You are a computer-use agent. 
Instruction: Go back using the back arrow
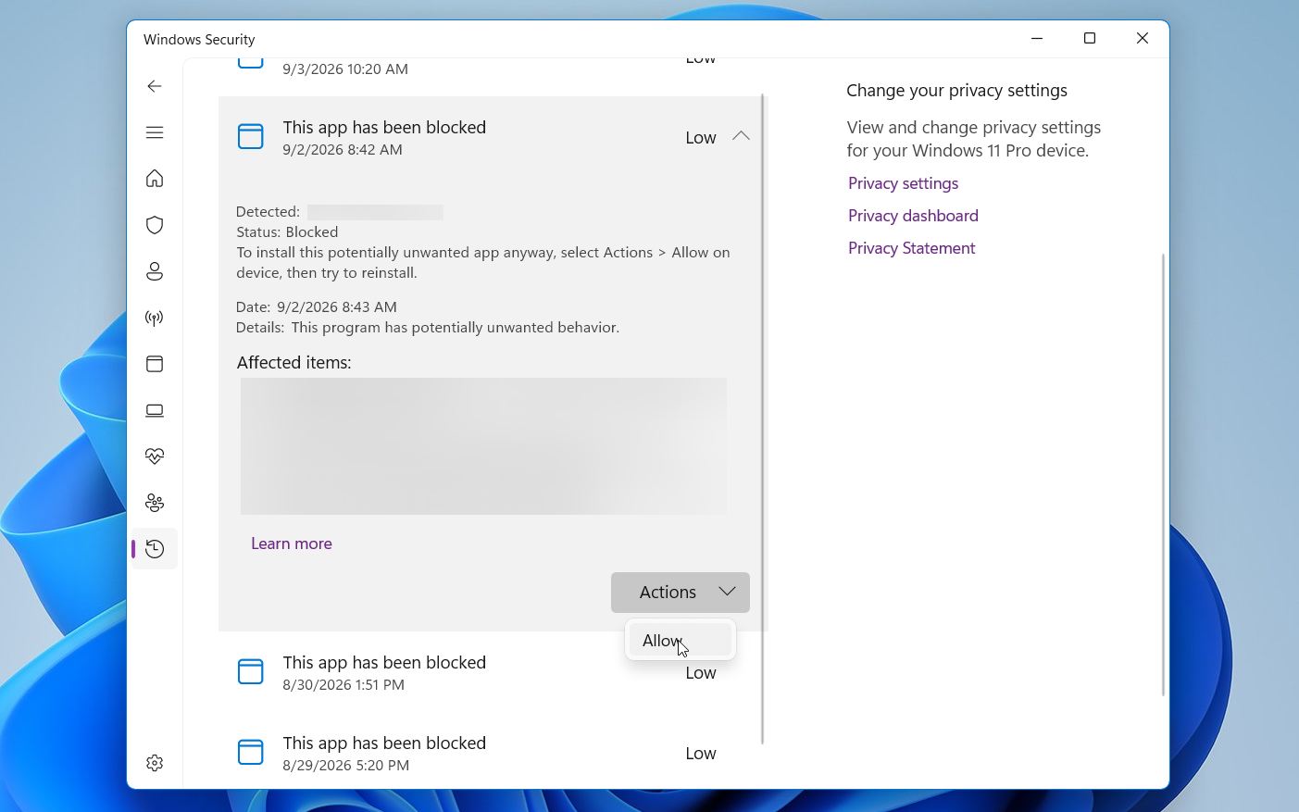tap(155, 86)
